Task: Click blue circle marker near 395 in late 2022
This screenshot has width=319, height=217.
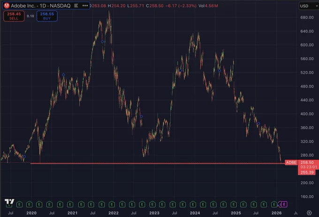Action: (142, 116)
